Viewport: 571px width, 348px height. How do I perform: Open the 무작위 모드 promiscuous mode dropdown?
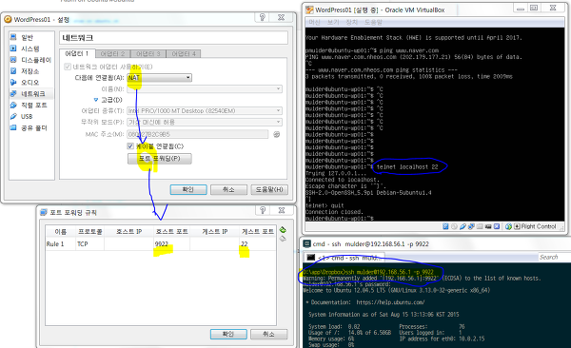205,122
